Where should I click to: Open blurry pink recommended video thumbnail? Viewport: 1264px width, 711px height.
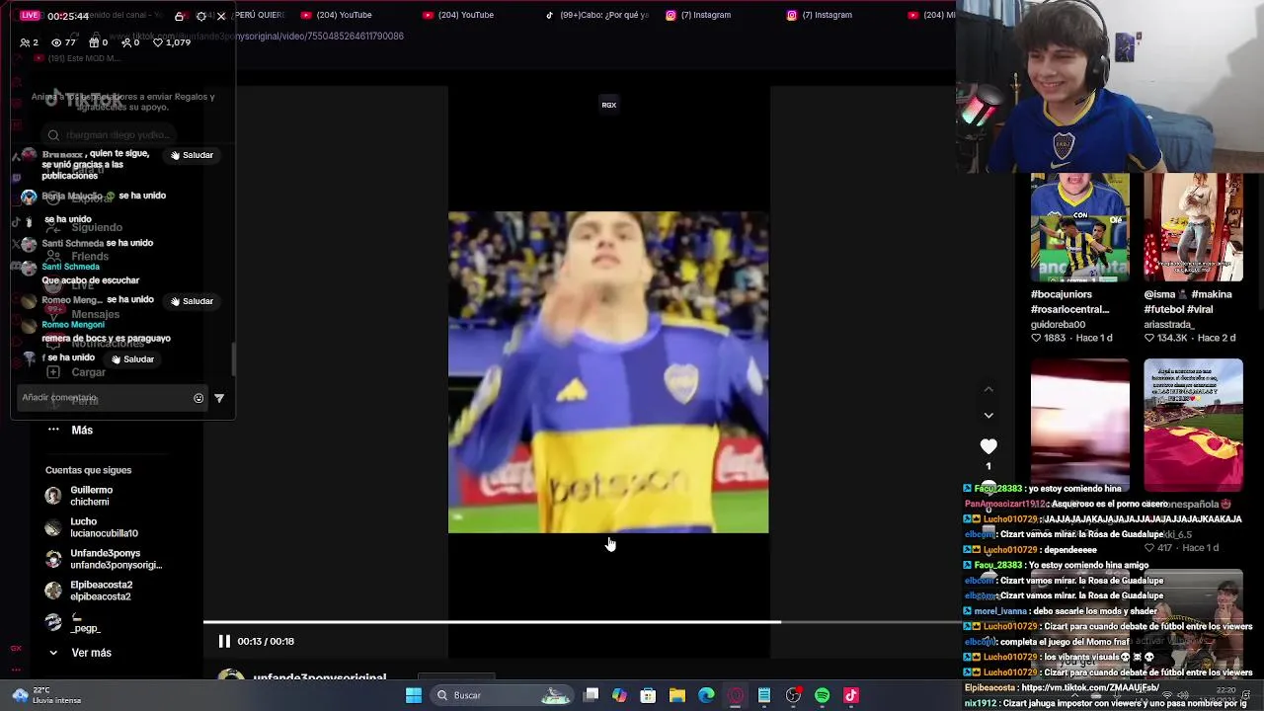1080,423
